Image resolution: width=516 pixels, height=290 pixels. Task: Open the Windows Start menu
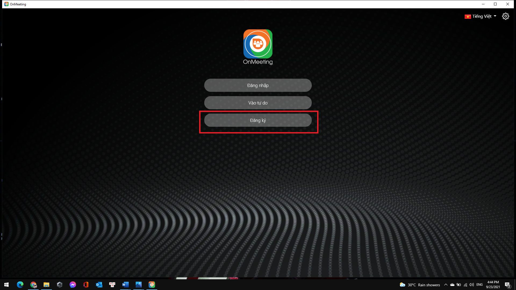[x=6, y=285]
